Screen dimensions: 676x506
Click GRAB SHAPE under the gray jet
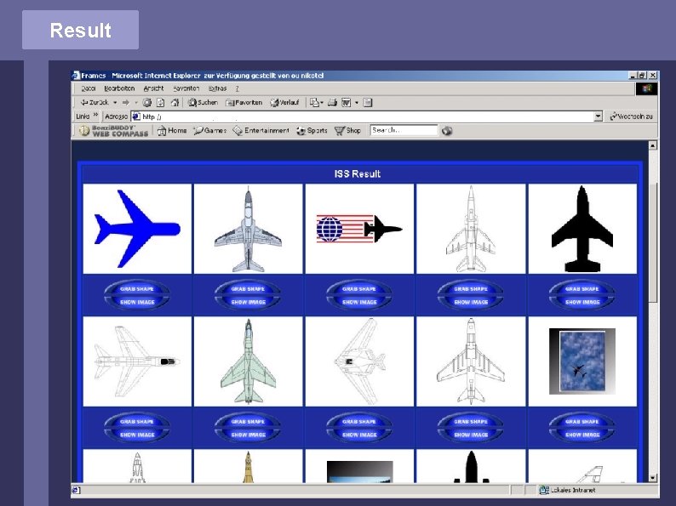249,289
